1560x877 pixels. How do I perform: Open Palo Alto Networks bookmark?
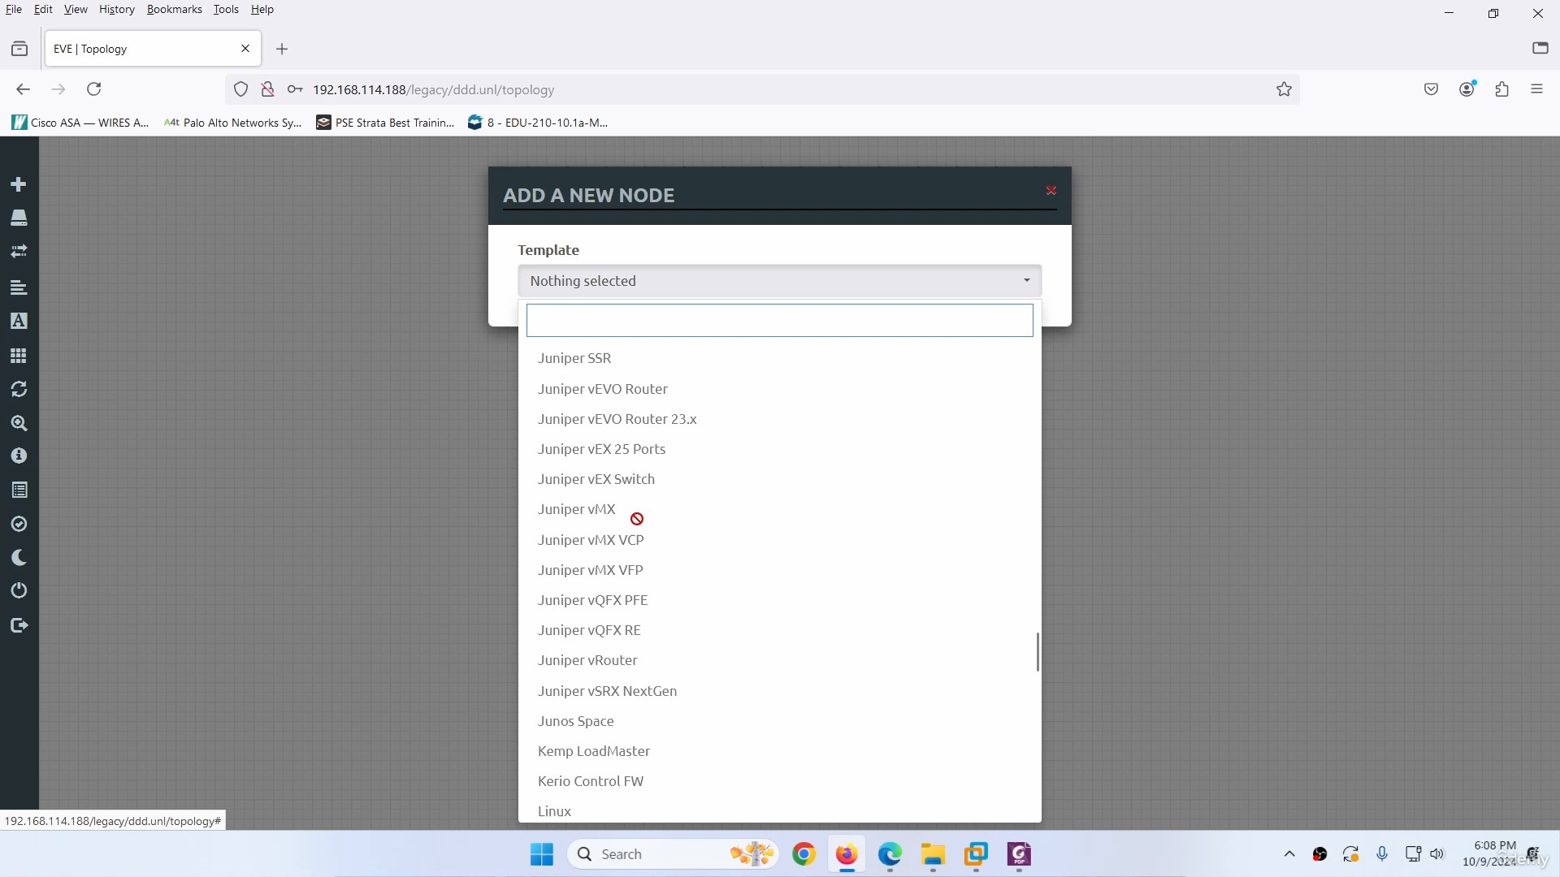pyautogui.click(x=232, y=123)
